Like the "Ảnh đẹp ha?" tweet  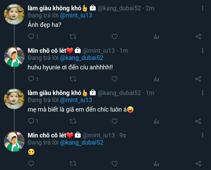[x=114, y=37]
